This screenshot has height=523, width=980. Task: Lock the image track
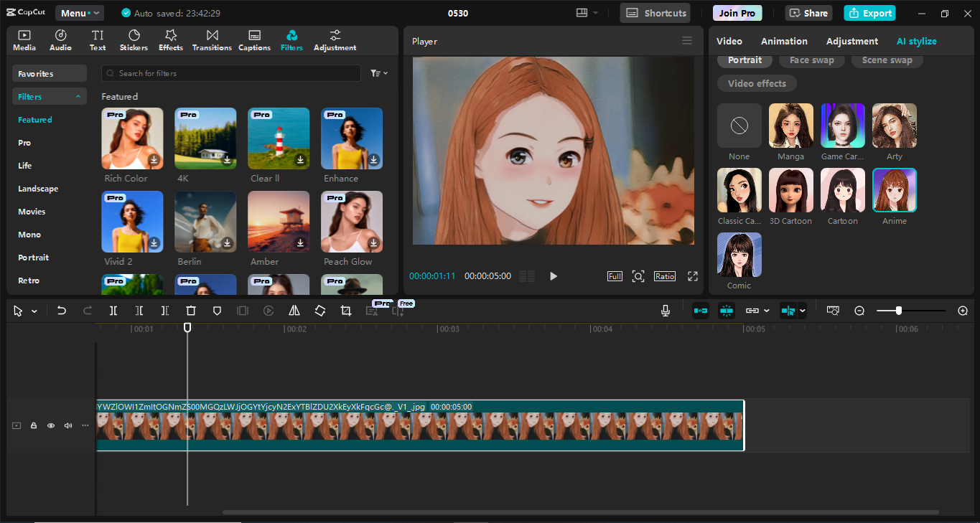tap(33, 425)
